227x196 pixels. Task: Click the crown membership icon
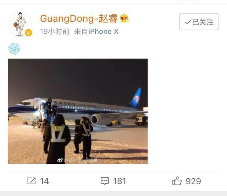coord(124,18)
